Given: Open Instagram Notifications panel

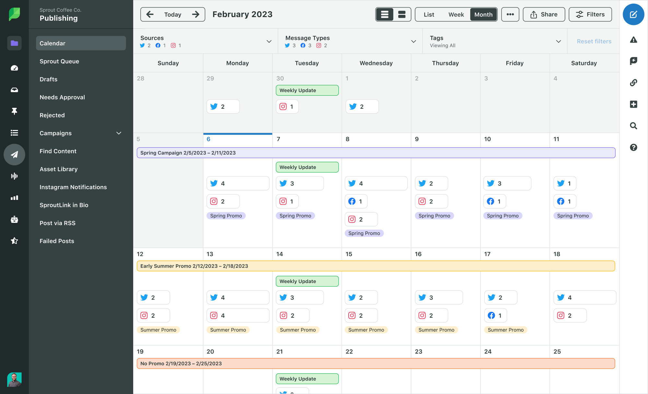Looking at the screenshot, I should tap(73, 187).
